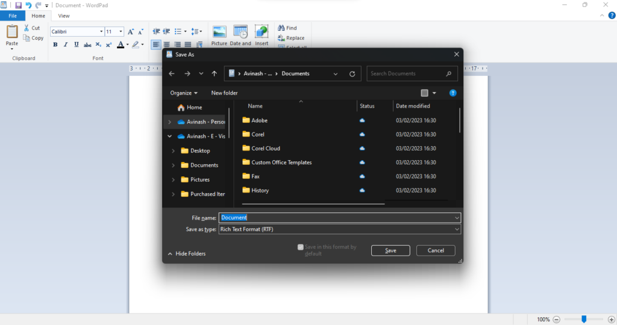Toggle Bold formatting
Viewport: 617px width, 325px height.
pos(55,45)
